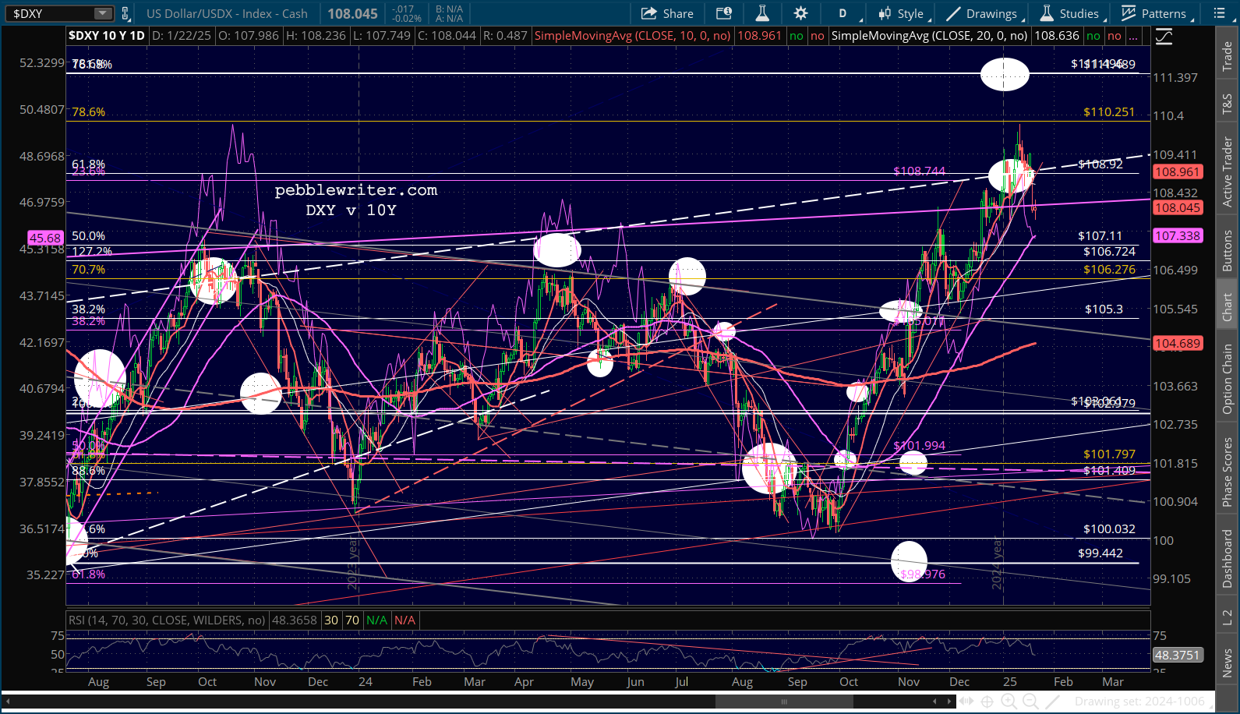Click the symbol link clipboard icon
Viewport: 1240px width, 714px height.
point(125,13)
